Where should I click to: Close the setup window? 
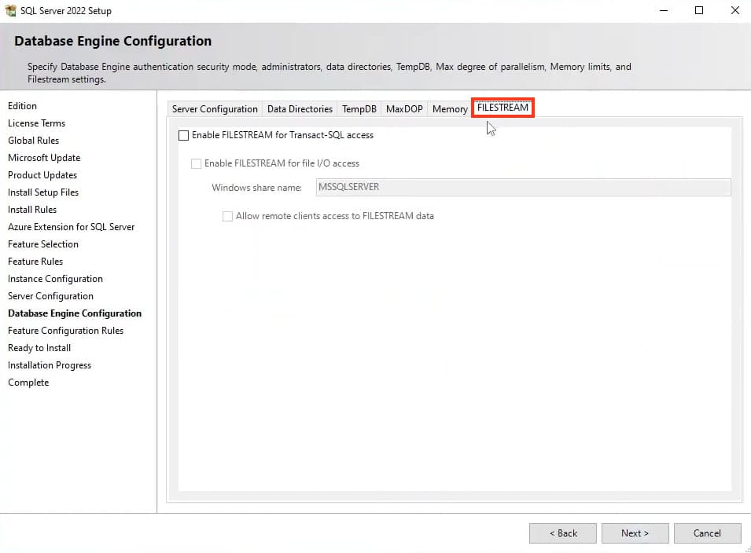(734, 11)
